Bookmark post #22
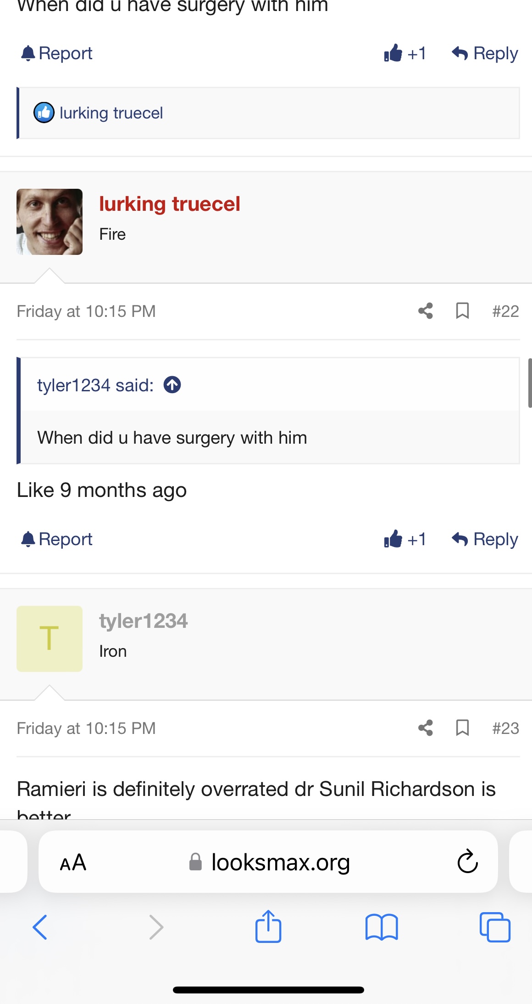 (x=462, y=311)
